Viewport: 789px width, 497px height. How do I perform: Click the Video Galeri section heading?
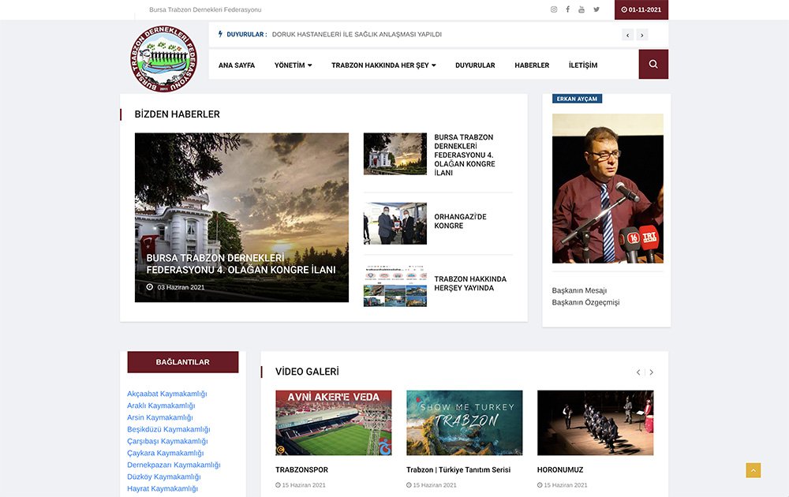click(x=307, y=372)
